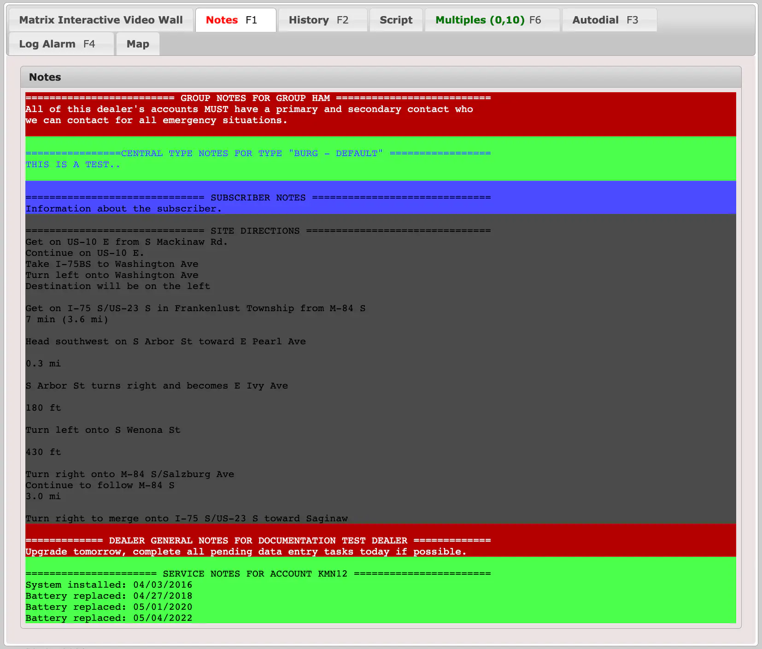Click the '7 min (3.6 mi)' line
This screenshot has width=762, height=649.
coord(67,319)
